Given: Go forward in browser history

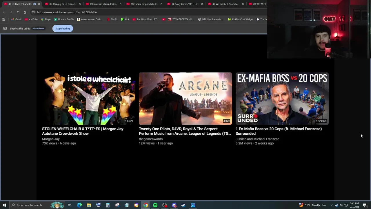Looking at the screenshot, I should pyautogui.click(x=11, y=12).
